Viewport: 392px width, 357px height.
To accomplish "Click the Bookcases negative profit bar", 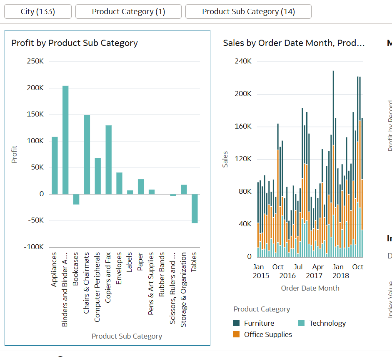I will (76, 199).
